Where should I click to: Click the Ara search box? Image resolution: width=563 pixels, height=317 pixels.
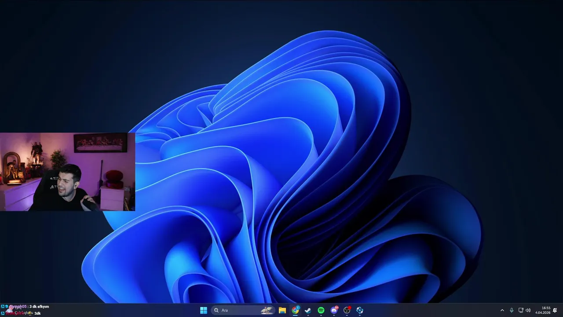pyautogui.click(x=243, y=310)
